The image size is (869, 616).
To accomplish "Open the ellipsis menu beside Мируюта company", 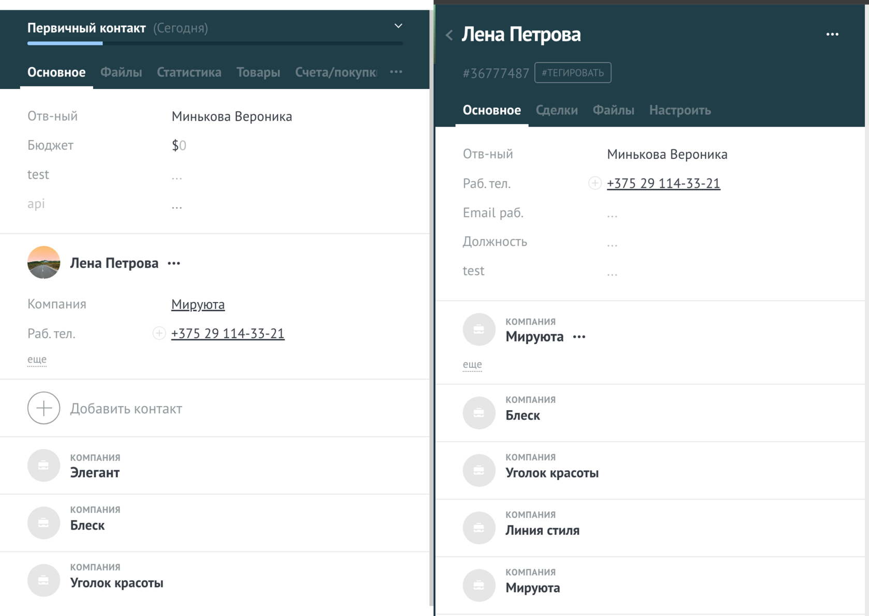I will [579, 337].
